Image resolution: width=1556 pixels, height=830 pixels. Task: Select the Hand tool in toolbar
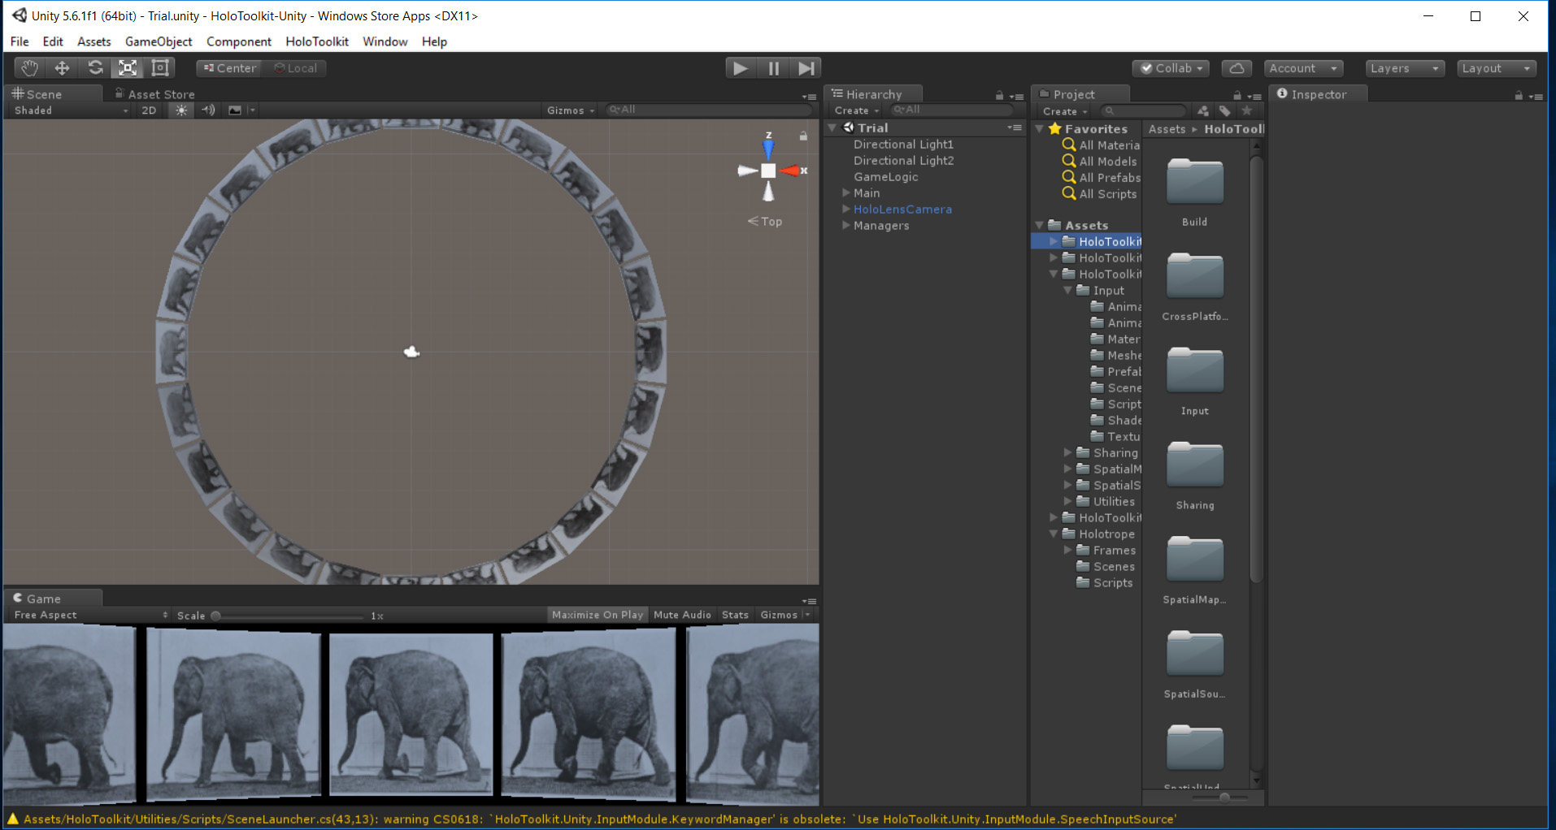click(x=29, y=68)
